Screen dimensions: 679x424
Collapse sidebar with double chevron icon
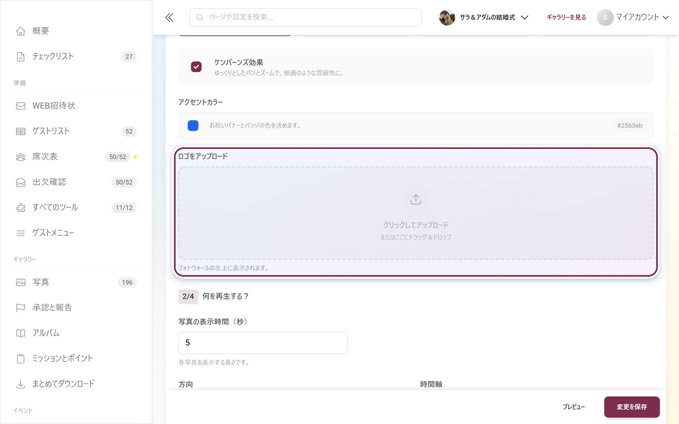[x=169, y=17]
